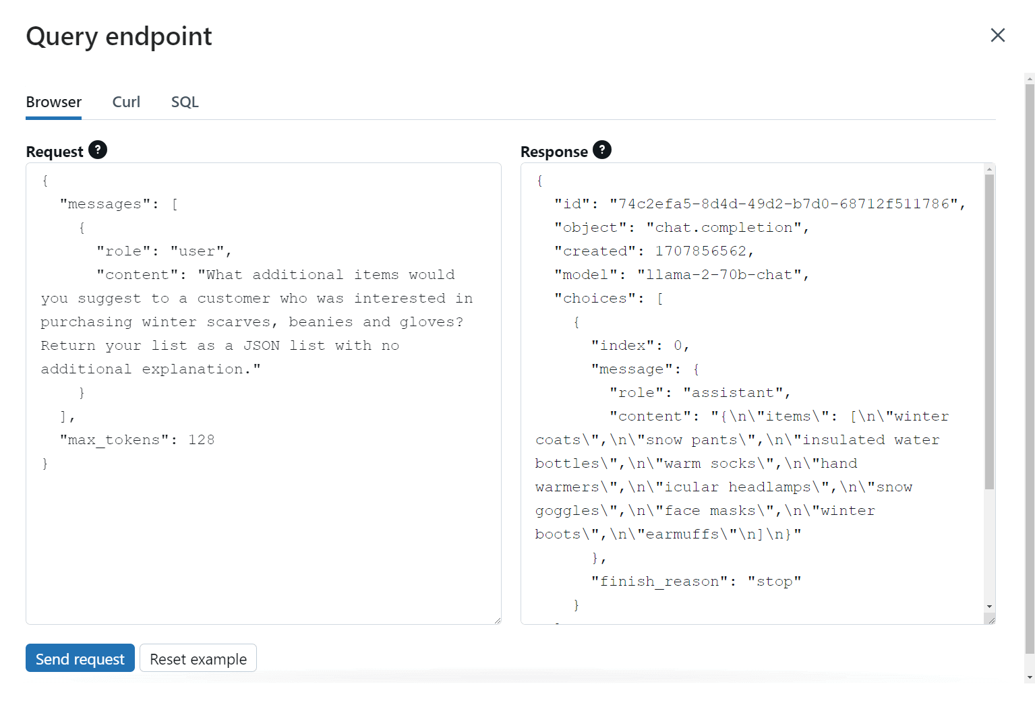Click the Response panel scroll-down arrow
The image size is (1035, 707).
(989, 607)
